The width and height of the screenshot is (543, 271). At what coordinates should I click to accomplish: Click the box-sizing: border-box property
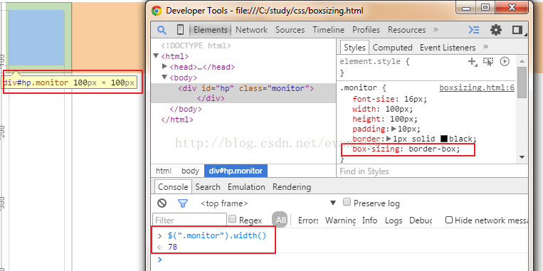406,149
